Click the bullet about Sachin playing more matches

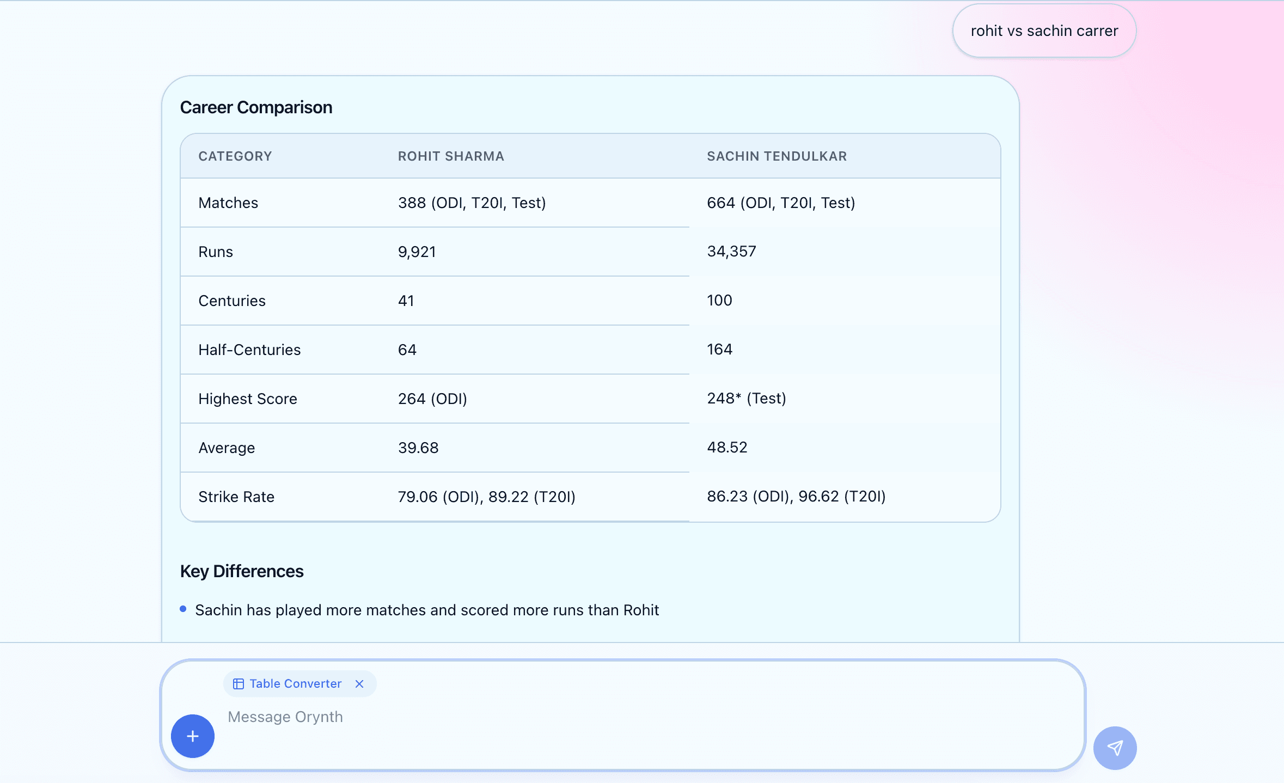click(x=427, y=610)
